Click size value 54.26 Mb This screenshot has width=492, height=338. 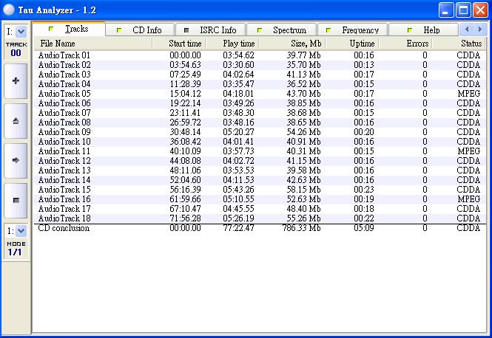coord(304,132)
